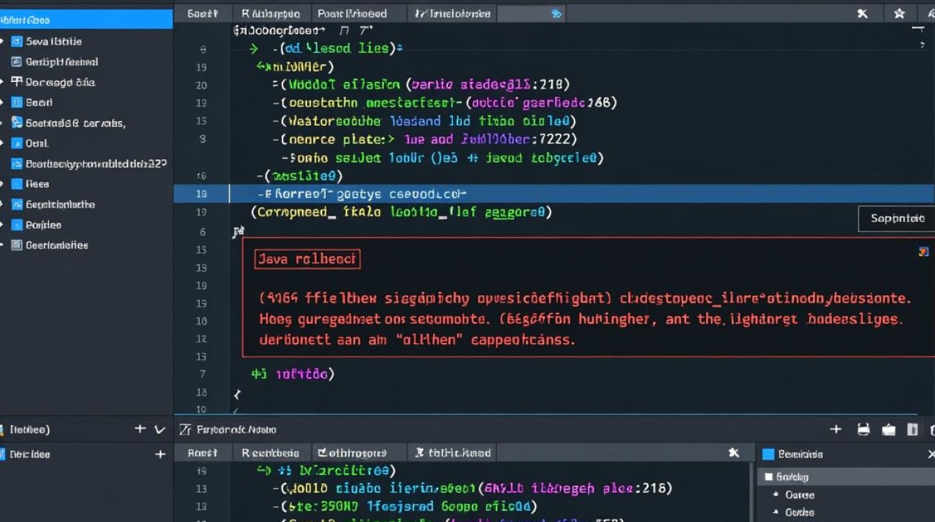Select the Odal item in the sidebar
This screenshot has height=522, width=935.
pos(36,143)
